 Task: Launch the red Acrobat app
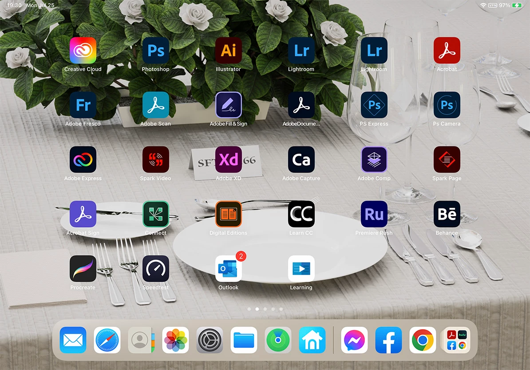447,50
